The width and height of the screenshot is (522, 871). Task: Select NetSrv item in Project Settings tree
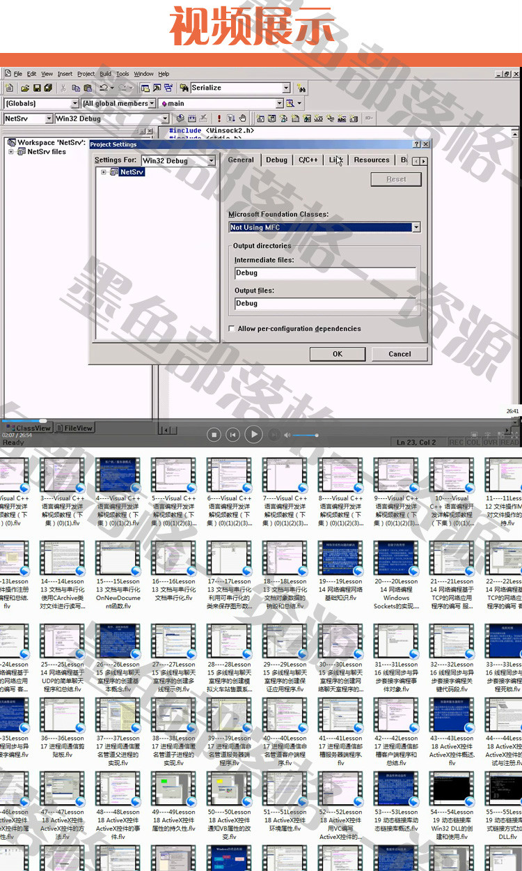click(132, 172)
